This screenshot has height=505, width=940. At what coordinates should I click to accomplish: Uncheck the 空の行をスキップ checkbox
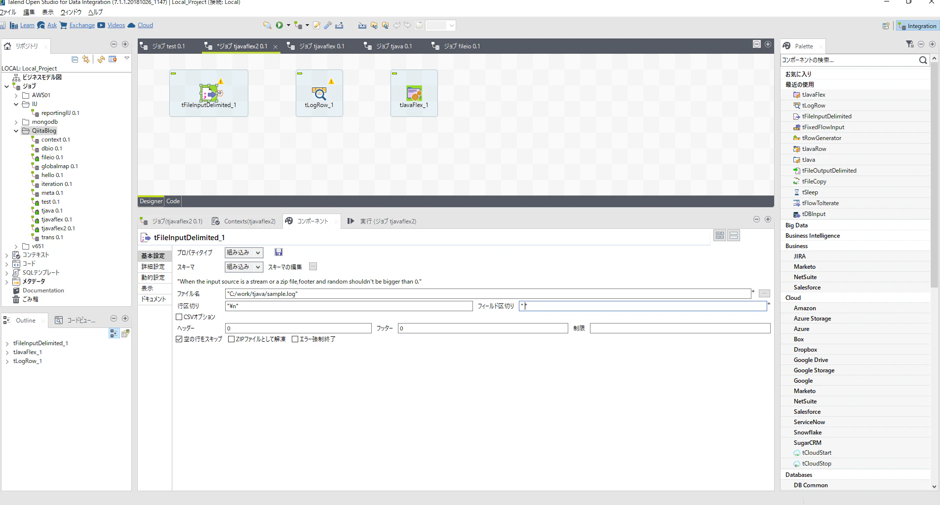click(x=179, y=339)
